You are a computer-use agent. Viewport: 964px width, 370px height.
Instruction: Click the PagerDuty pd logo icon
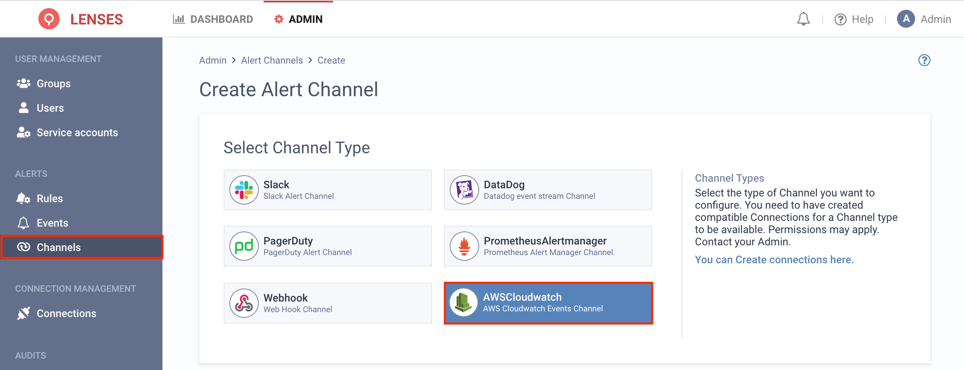tap(244, 246)
